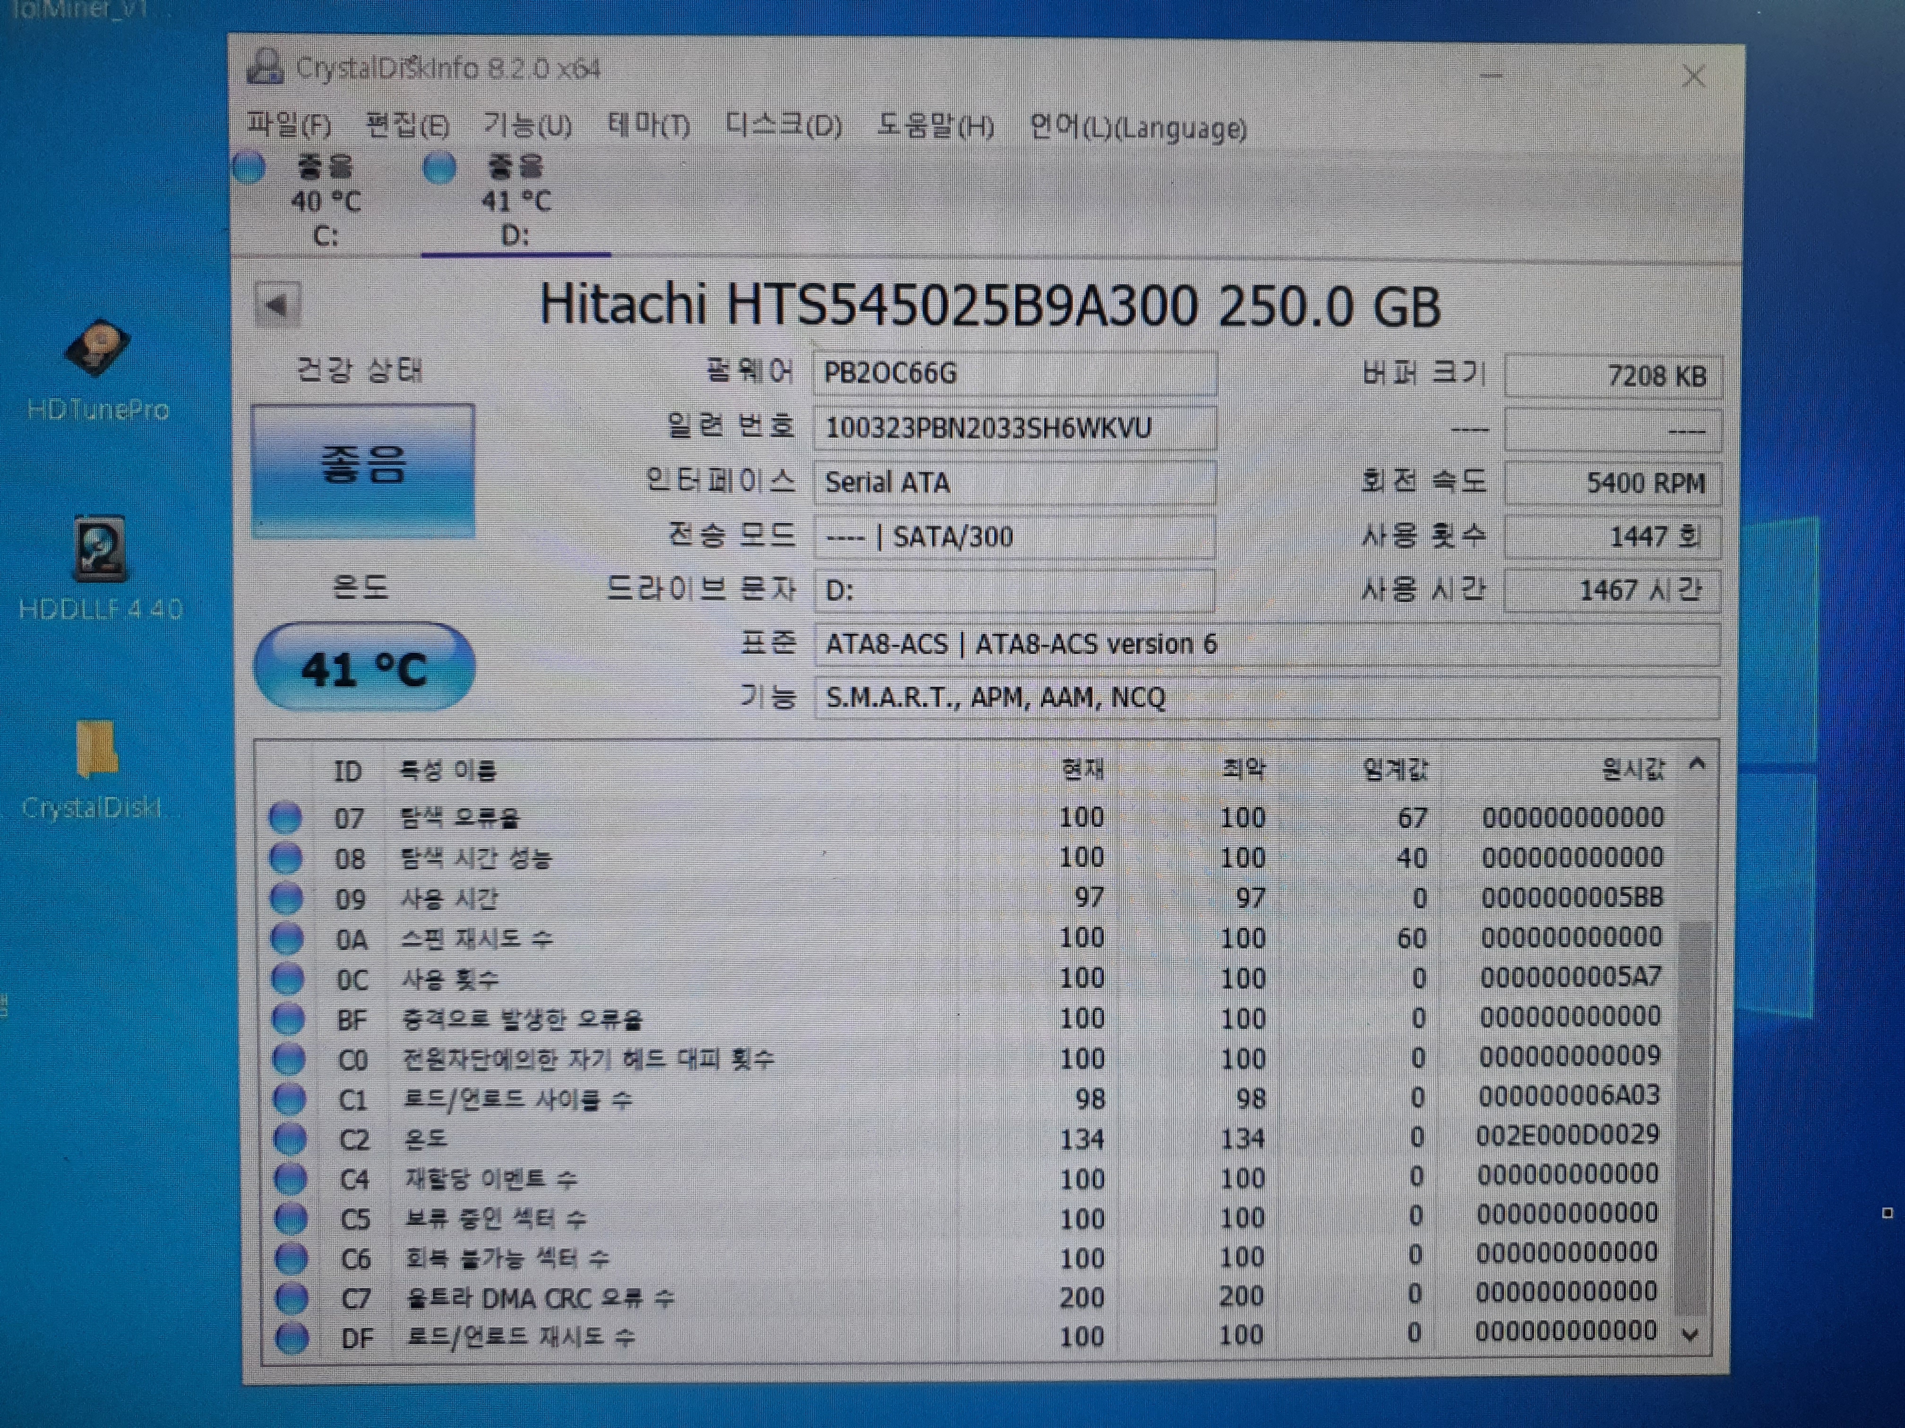Click the firmware field PB2OC66G

(1014, 374)
